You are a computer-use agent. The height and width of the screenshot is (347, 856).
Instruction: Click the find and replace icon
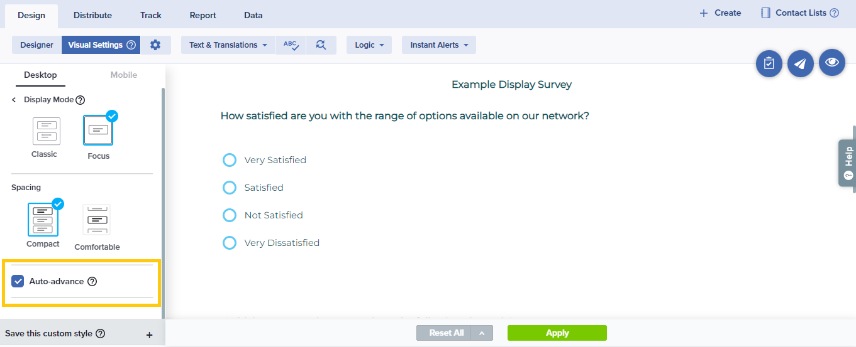click(x=321, y=45)
